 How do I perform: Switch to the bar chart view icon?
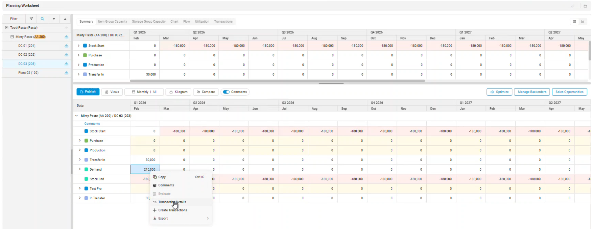(x=583, y=22)
